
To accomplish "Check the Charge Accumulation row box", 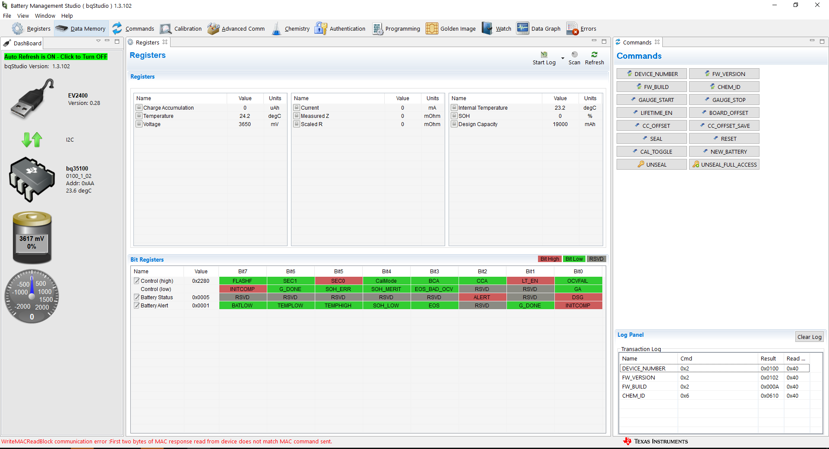I will (x=139, y=108).
